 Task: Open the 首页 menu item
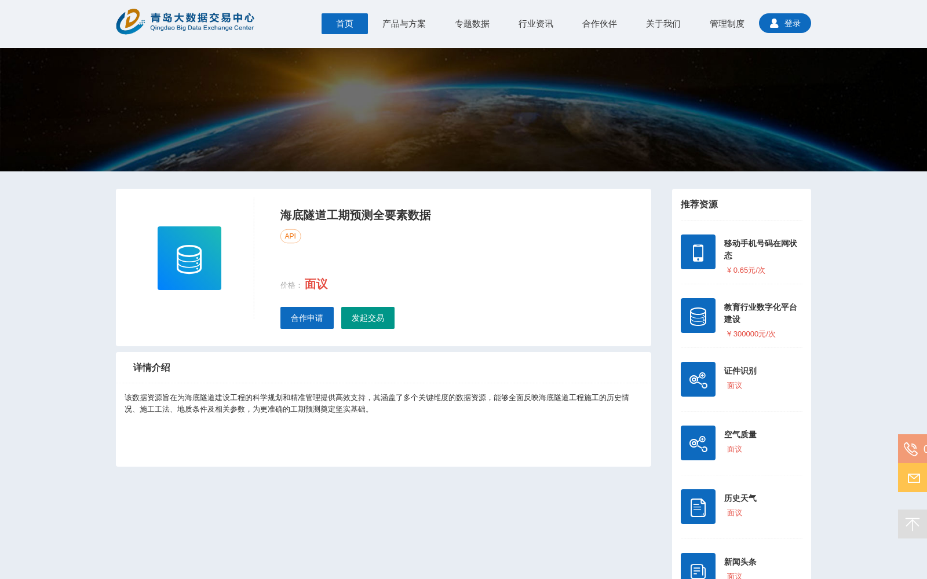[345, 24]
